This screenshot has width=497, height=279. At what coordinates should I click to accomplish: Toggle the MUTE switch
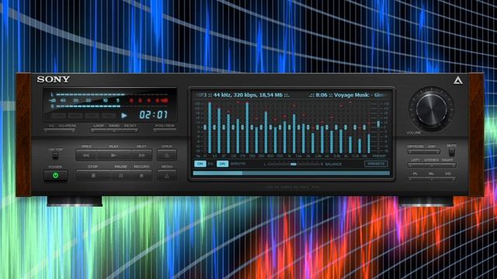tap(452, 152)
